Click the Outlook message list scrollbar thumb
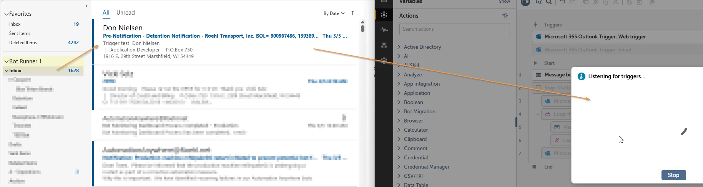 coord(362,28)
